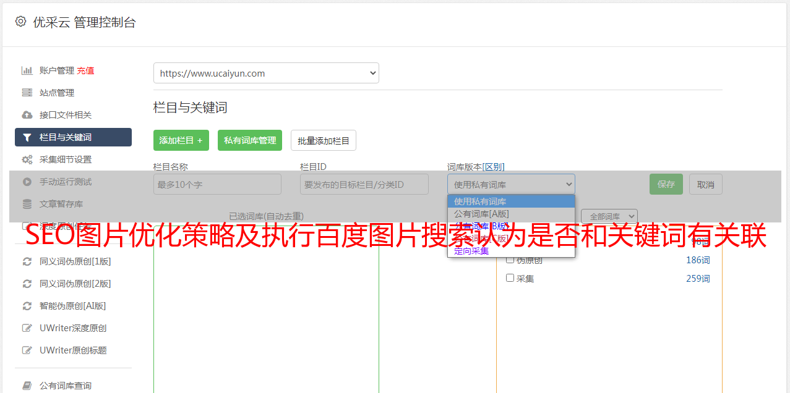790x393 pixels.
Task: Click the 栏目与关键词 page heading
Action: [191, 108]
